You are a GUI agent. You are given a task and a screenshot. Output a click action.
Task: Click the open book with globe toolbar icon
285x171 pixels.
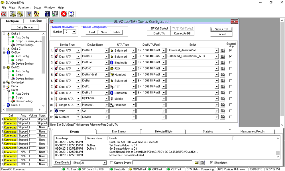point(55,14)
